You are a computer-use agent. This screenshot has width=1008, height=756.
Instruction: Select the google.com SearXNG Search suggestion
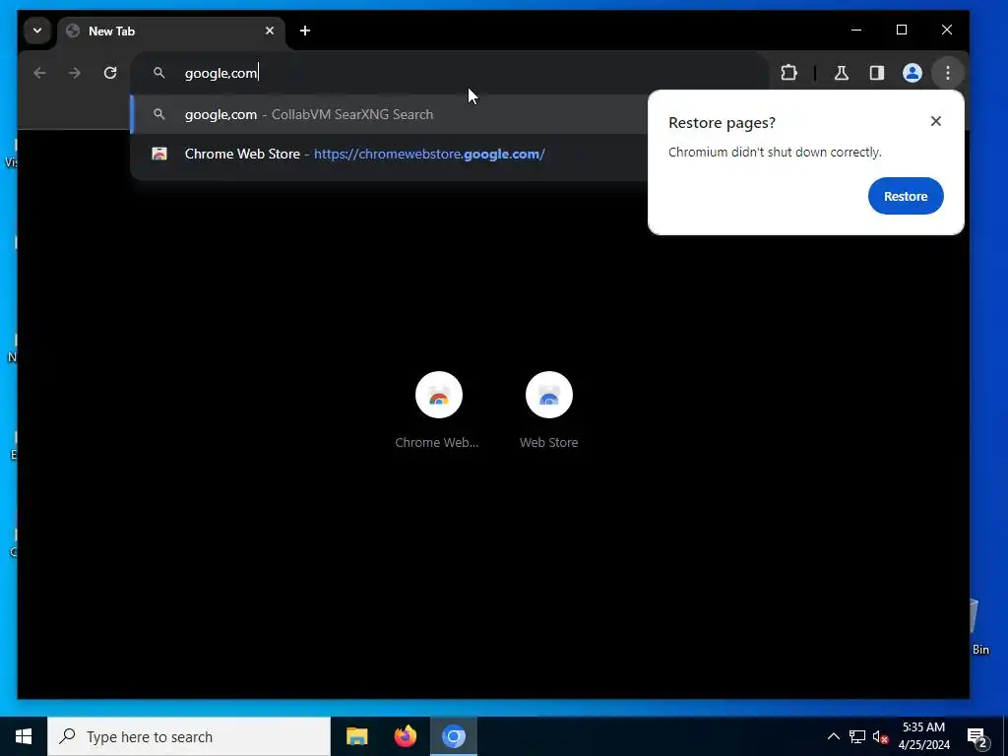pos(389,114)
